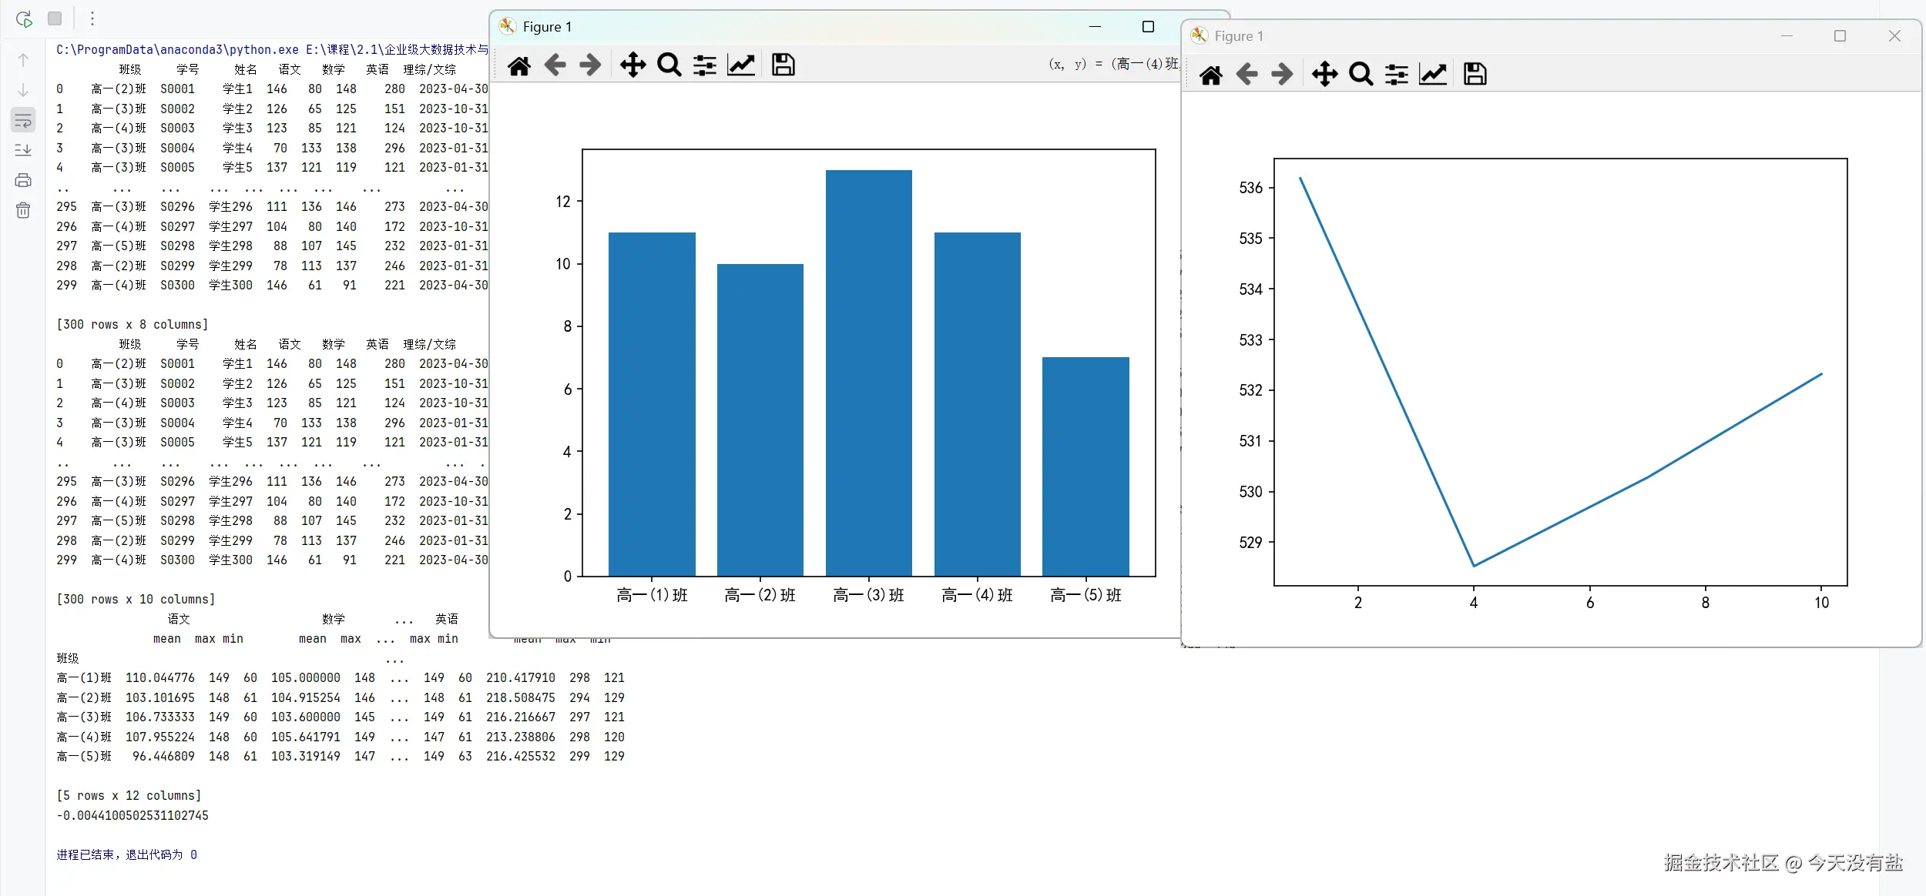Image resolution: width=1926 pixels, height=896 pixels.
Task: Click the Figure 1 title of line chart window
Action: [1239, 36]
